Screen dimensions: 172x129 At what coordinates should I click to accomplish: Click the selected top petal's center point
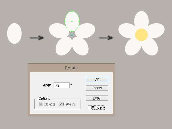[x=72, y=21]
